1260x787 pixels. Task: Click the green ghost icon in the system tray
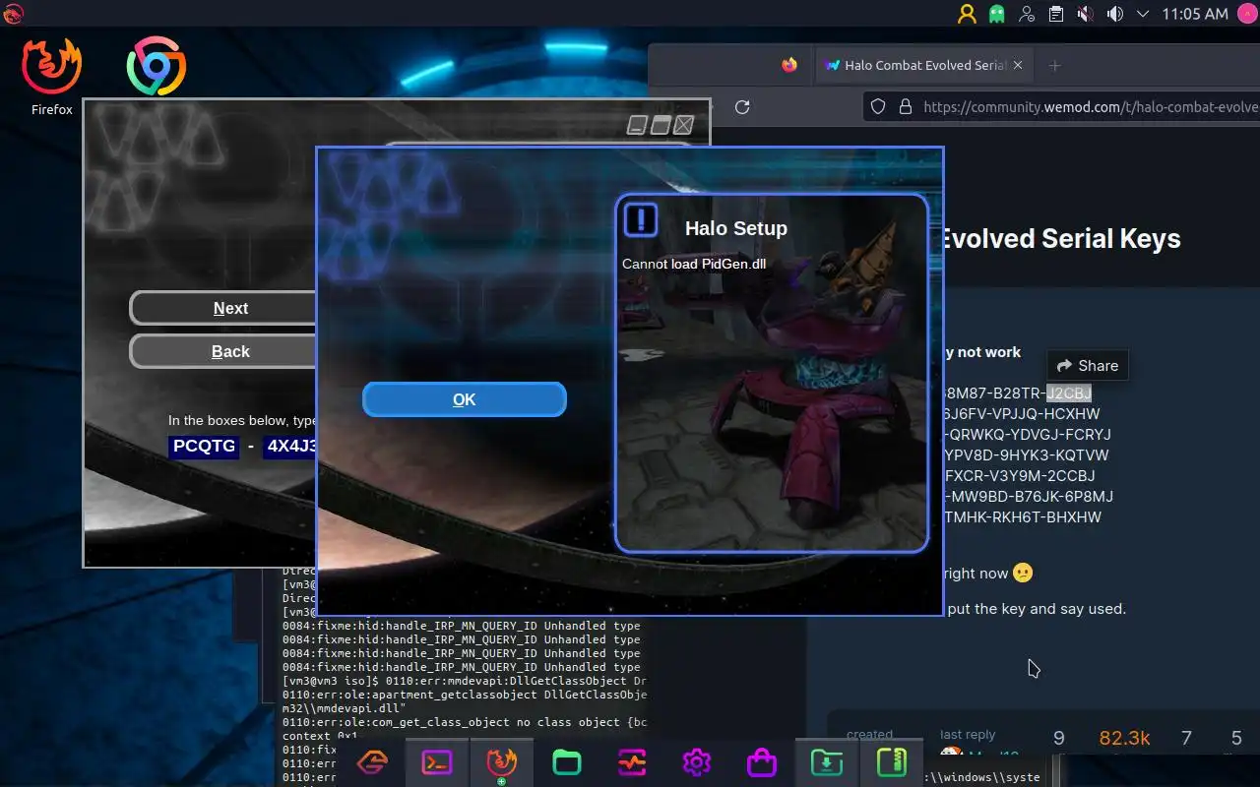click(997, 14)
